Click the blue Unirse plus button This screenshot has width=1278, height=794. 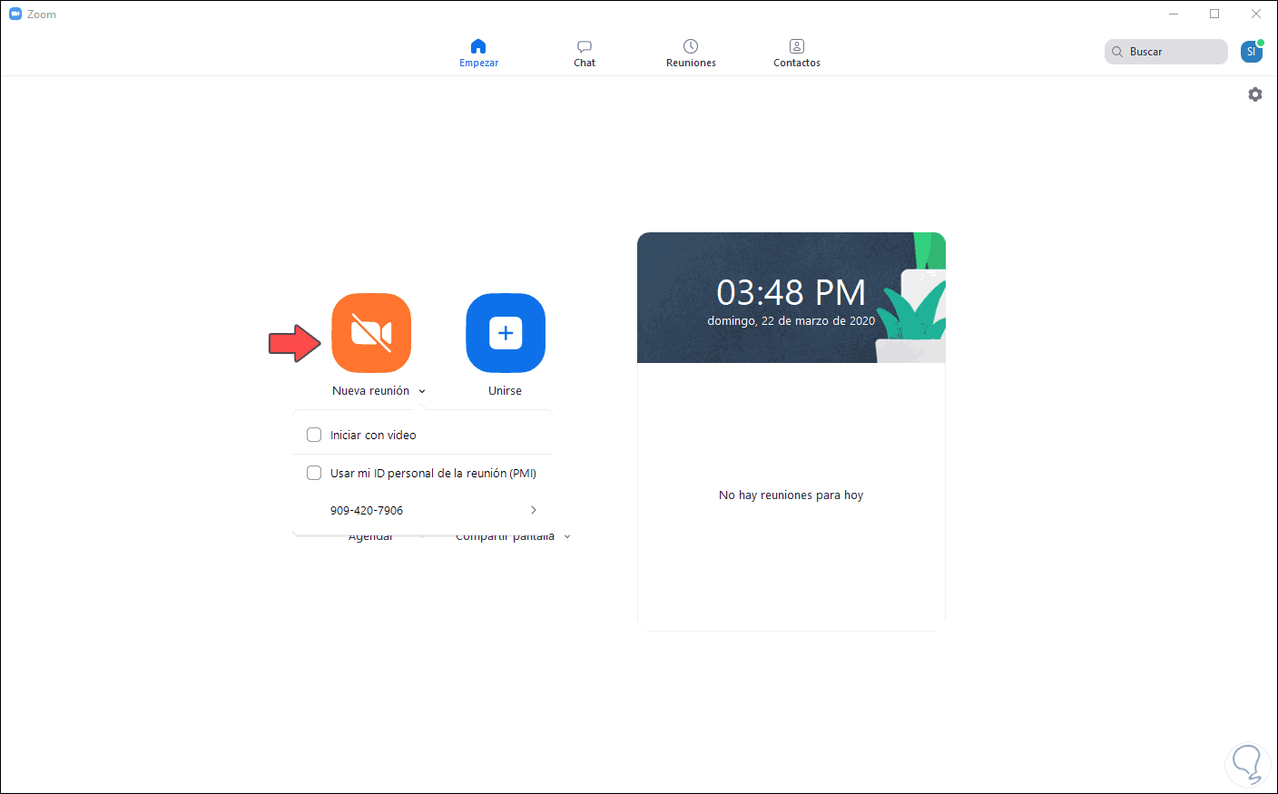(506, 333)
